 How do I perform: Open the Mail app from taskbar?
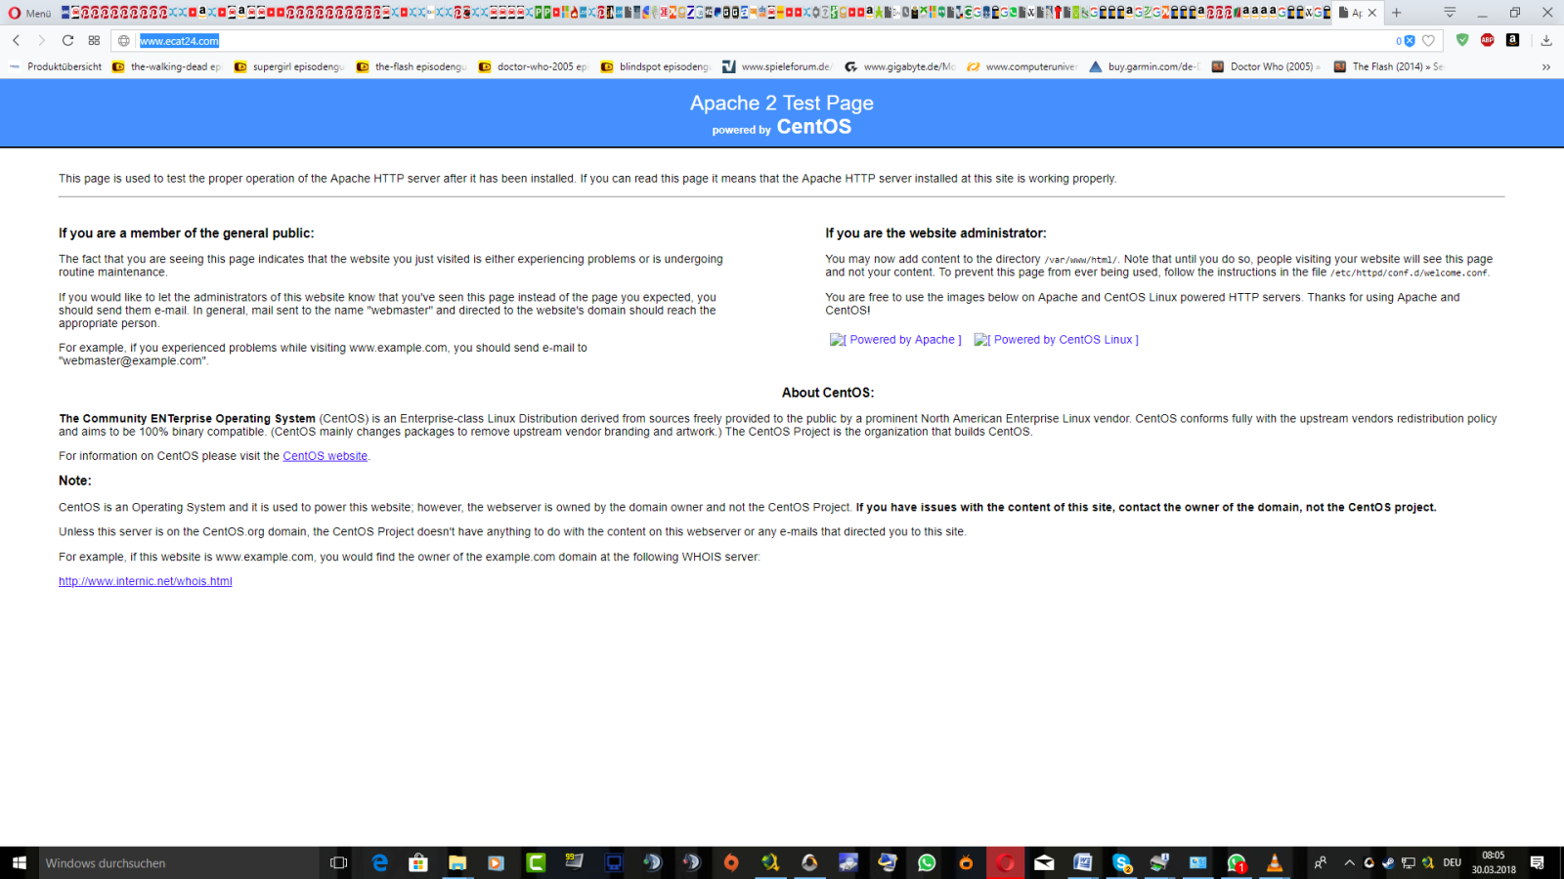(1044, 862)
